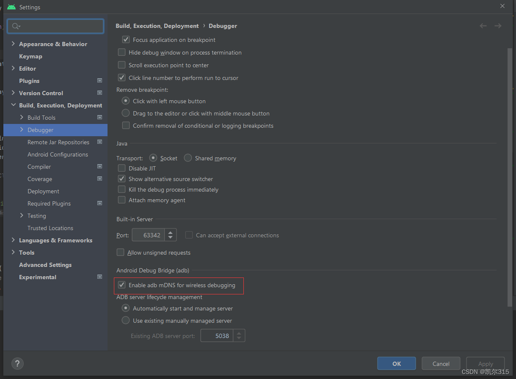The image size is (516, 379).
Task: Expand Appearance & Behavior section
Action: pos(13,44)
